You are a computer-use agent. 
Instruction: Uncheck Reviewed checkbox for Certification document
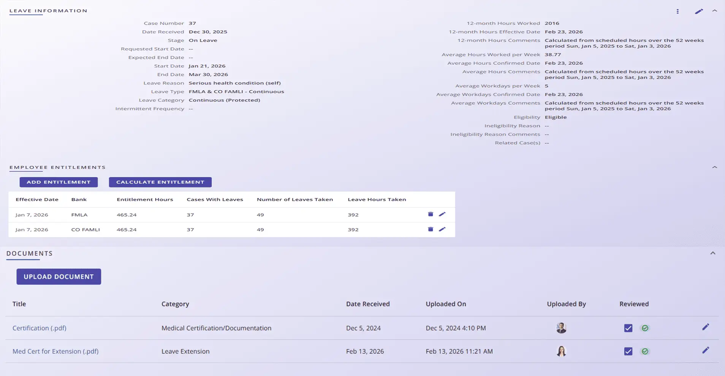tap(628, 328)
